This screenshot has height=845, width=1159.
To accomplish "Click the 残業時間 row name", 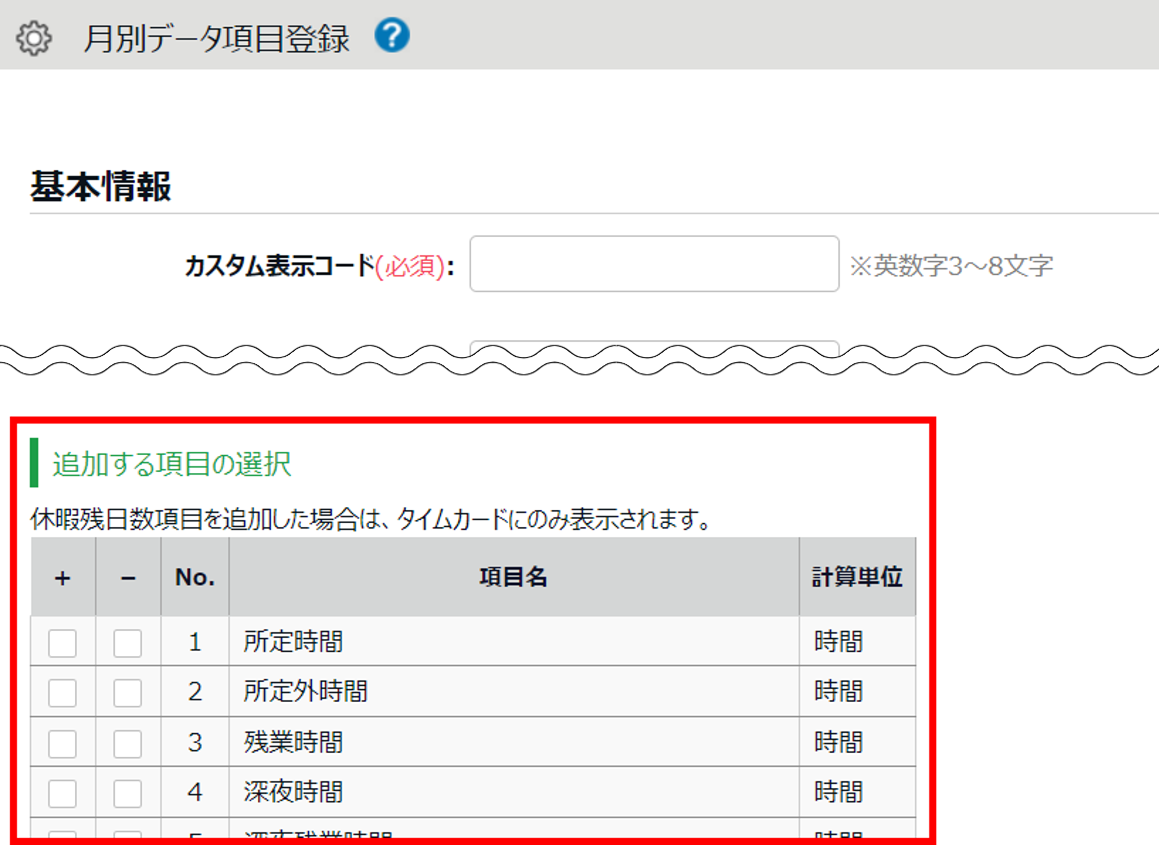I will tap(293, 742).
